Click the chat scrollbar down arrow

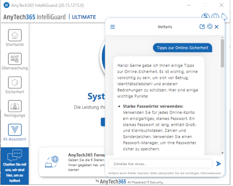pyautogui.click(x=223, y=153)
